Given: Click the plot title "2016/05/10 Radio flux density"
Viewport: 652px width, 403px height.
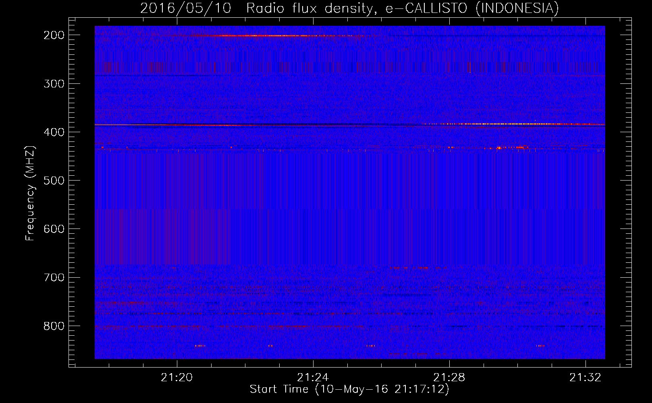Looking at the screenshot, I should click(x=257, y=8).
